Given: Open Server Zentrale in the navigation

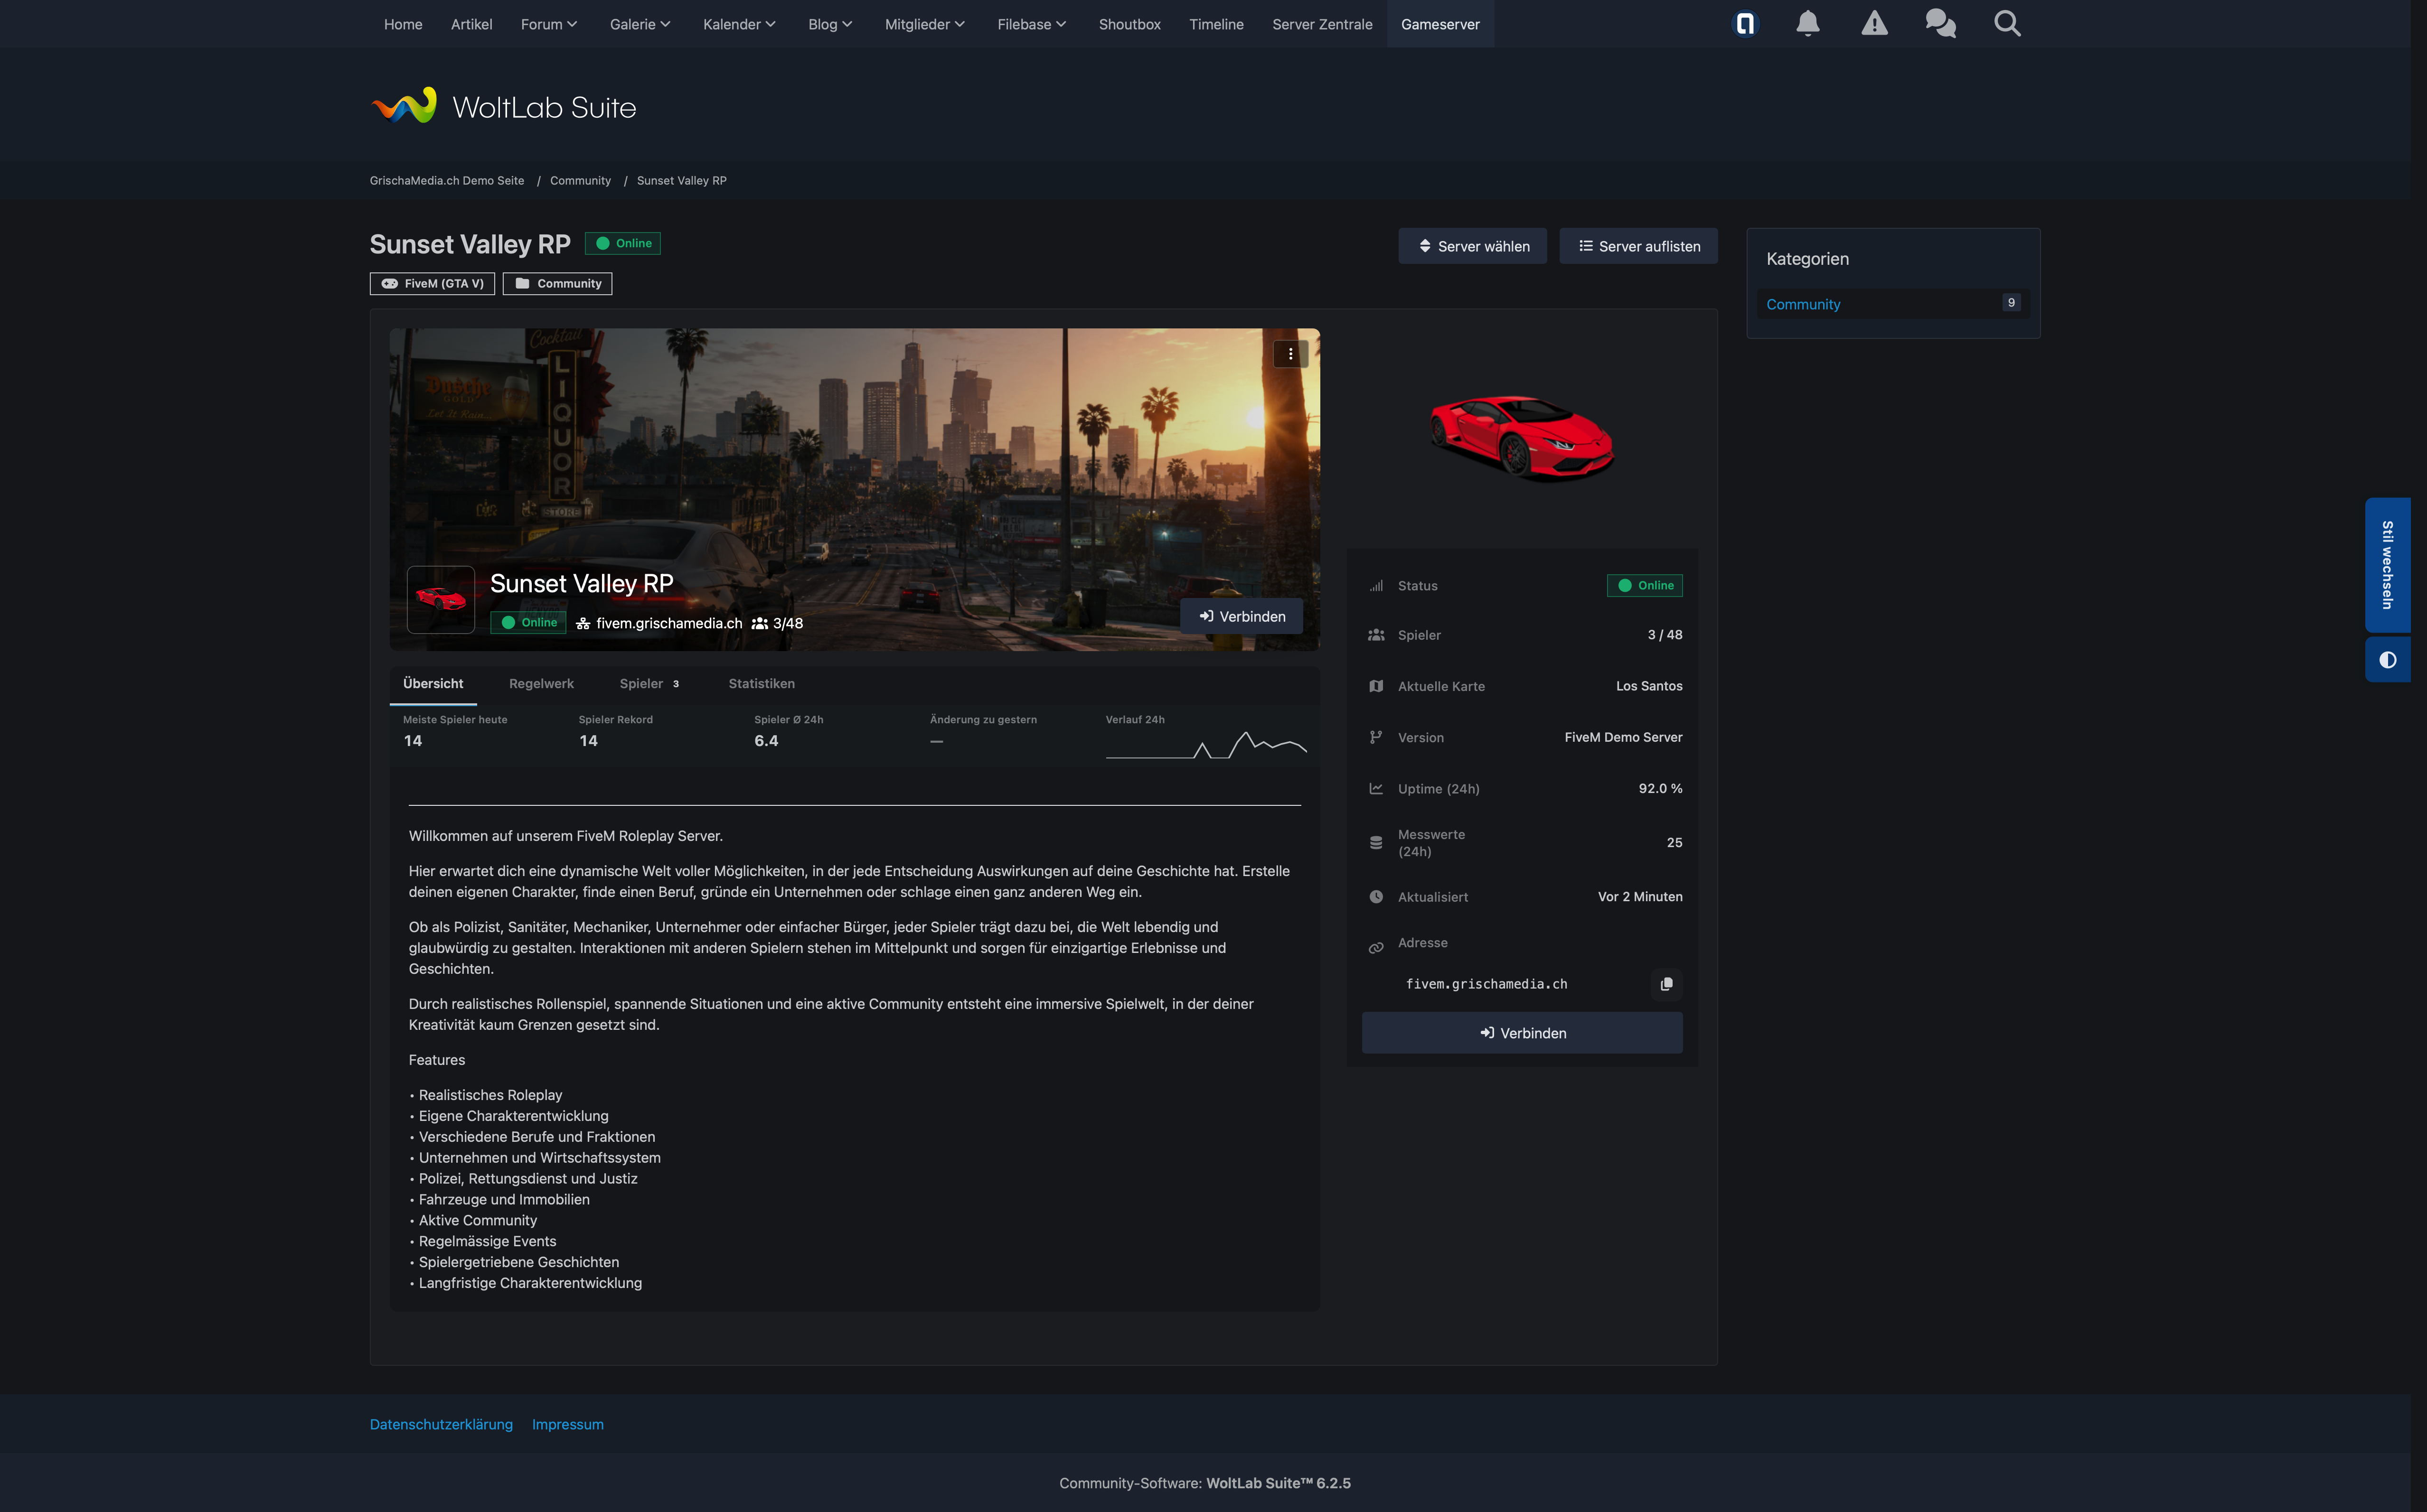Looking at the screenshot, I should [1323, 24].
